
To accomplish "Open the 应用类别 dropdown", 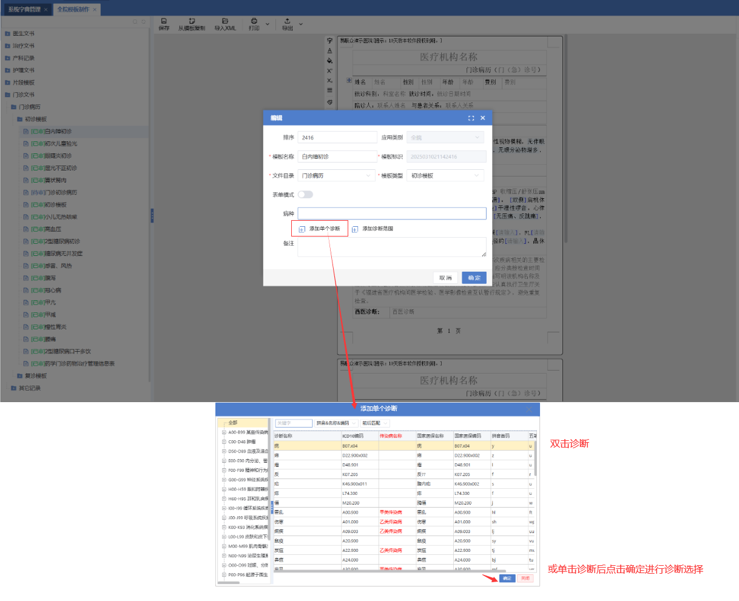I will tap(445, 138).
